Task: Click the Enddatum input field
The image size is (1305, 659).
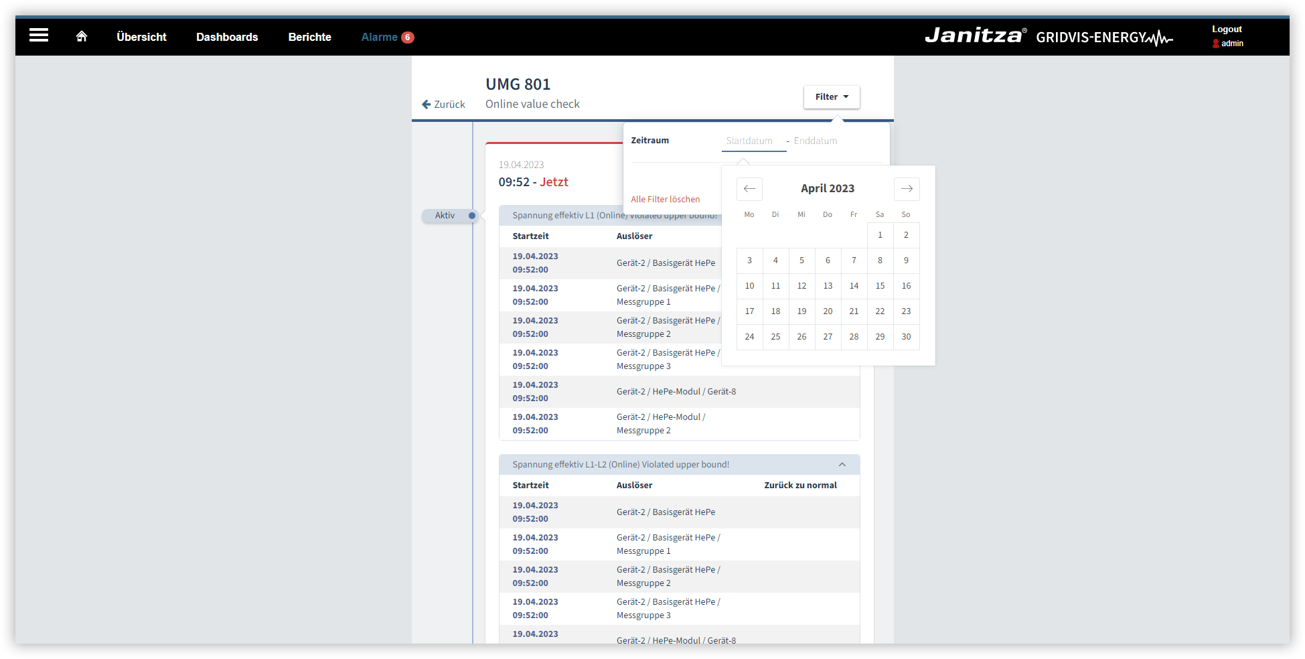Action: click(815, 141)
